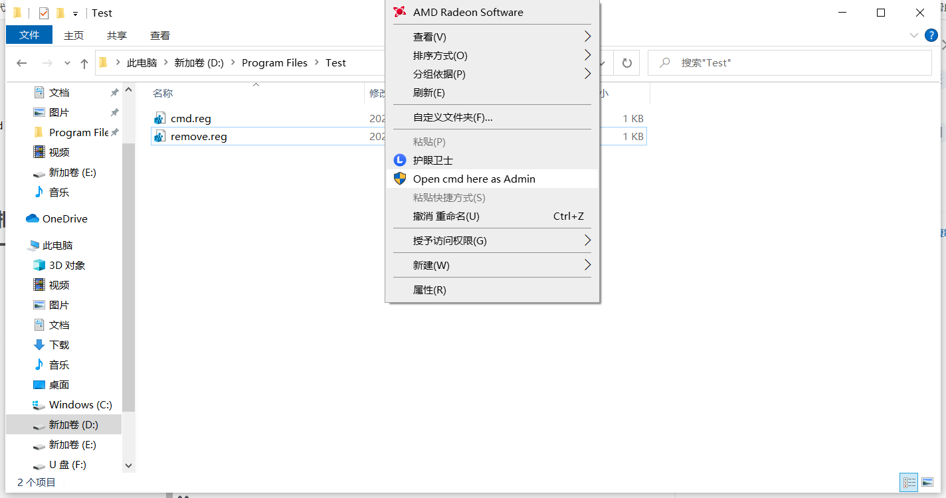Choose 护眼卫士 menu entry

point(492,160)
